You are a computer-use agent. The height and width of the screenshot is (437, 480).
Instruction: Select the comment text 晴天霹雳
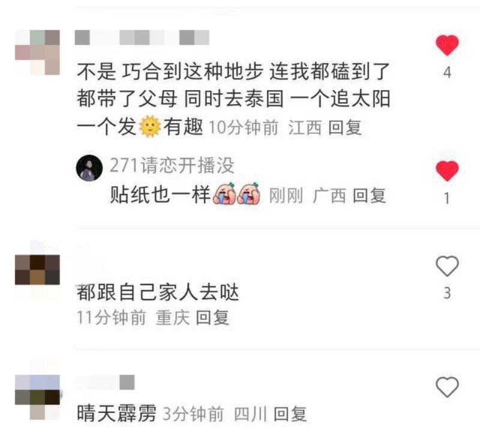[x=116, y=414]
